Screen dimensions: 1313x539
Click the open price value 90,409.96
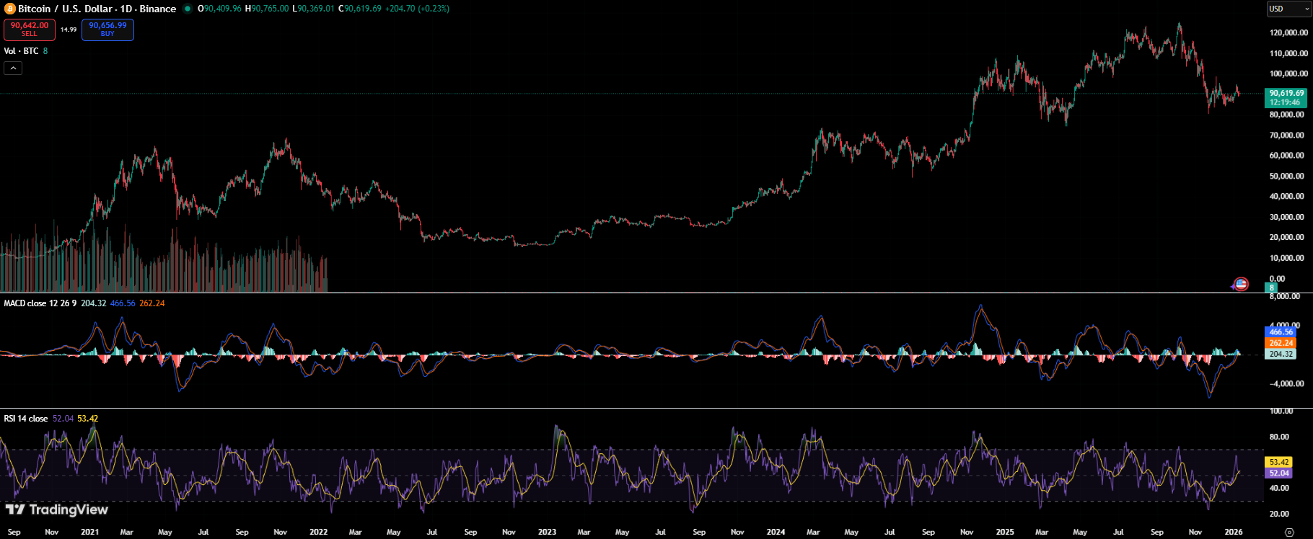(x=223, y=9)
